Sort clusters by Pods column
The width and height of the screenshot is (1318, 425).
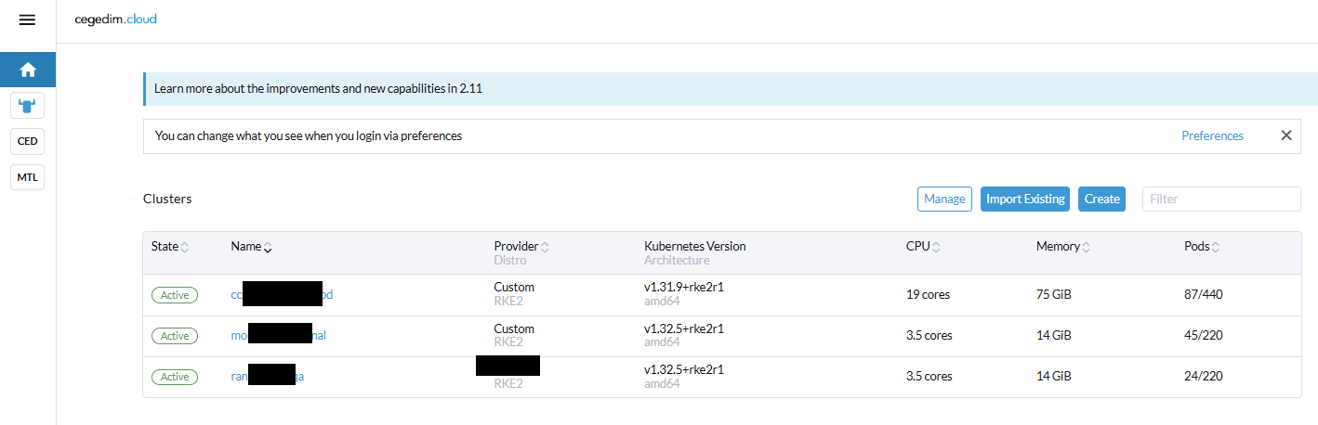pyautogui.click(x=1202, y=247)
